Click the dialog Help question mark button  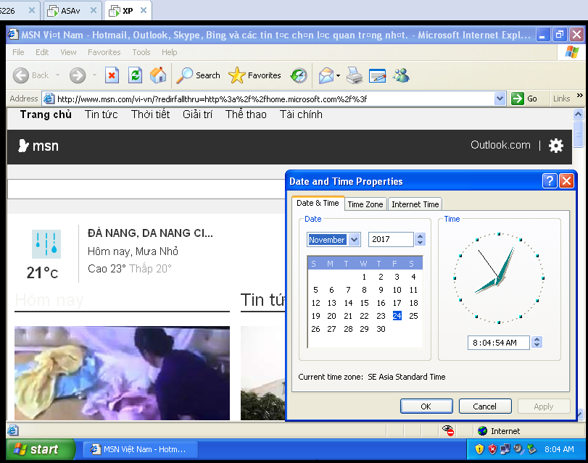point(550,181)
